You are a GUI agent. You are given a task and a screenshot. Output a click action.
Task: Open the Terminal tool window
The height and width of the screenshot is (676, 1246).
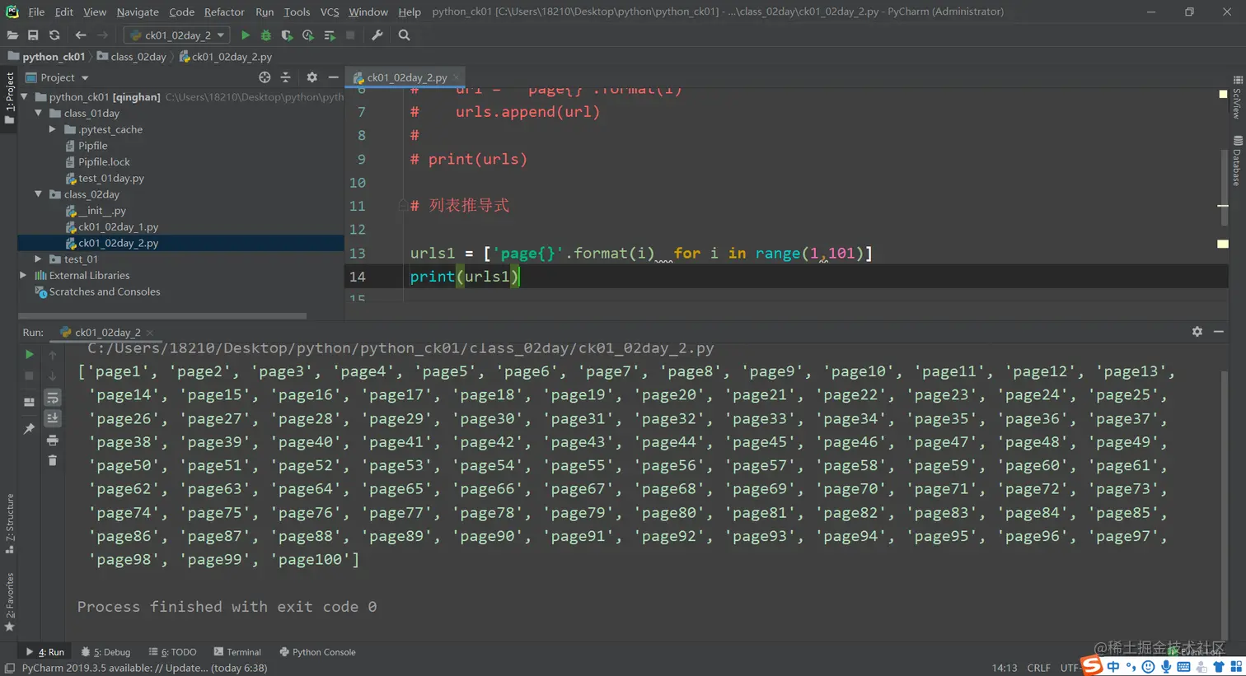[237, 652]
